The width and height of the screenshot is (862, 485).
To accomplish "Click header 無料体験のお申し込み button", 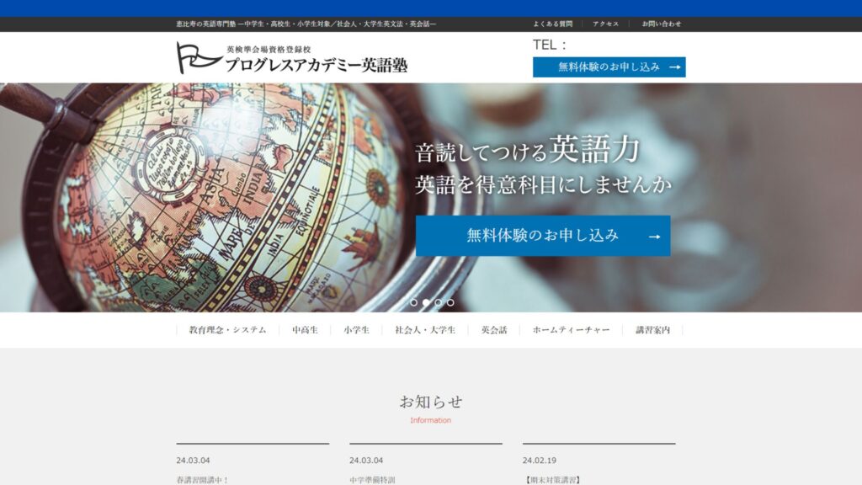I will tap(609, 67).
